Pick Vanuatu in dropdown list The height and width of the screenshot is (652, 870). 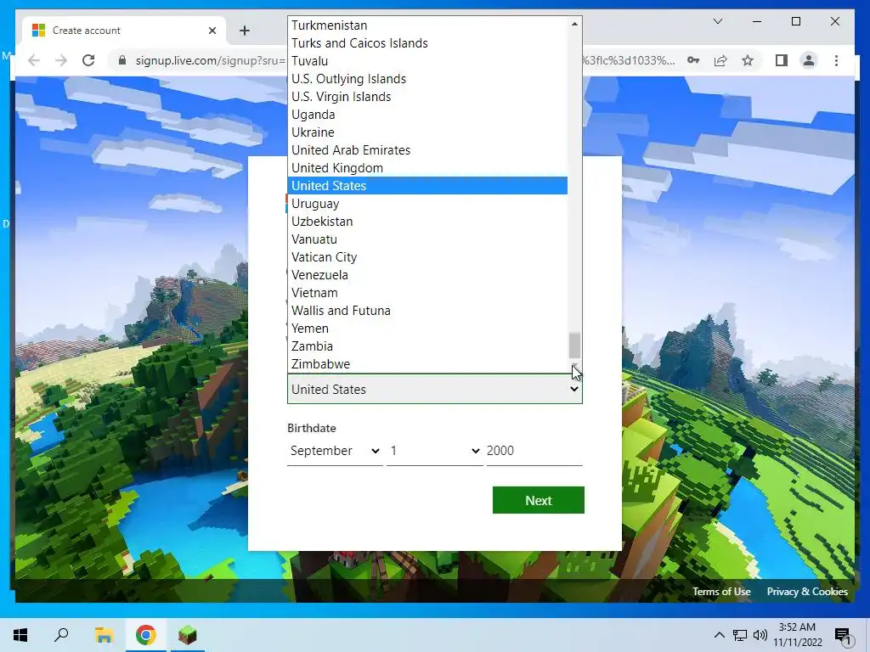[x=427, y=239]
